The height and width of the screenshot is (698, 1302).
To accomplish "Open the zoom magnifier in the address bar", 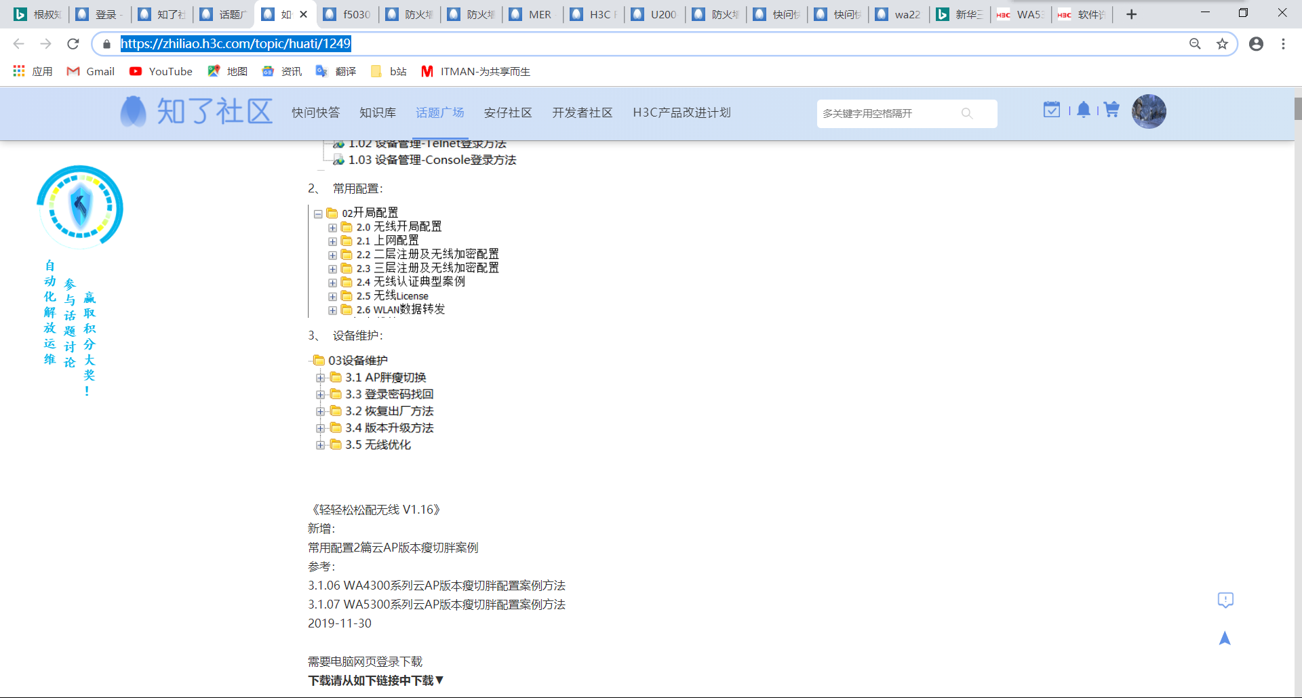I will (1195, 44).
